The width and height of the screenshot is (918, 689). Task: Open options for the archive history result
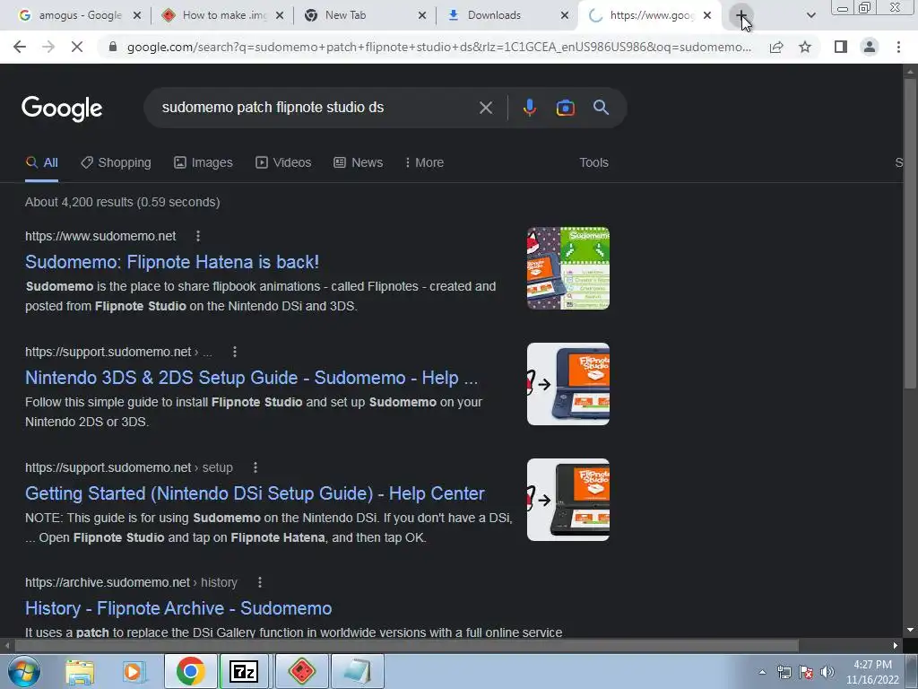[x=260, y=582]
